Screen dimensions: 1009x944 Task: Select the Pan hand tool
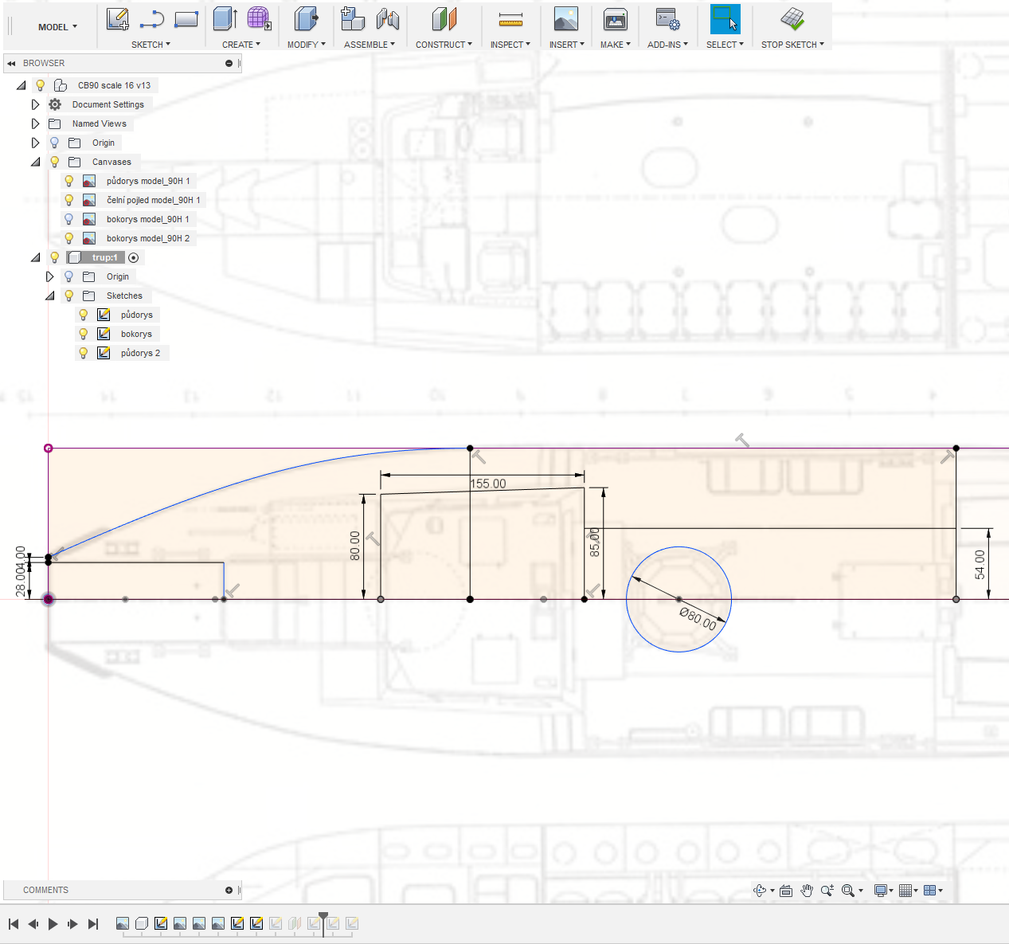[807, 891]
